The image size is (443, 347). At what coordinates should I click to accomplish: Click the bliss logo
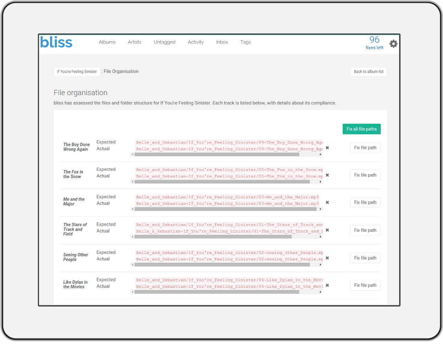(56, 42)
